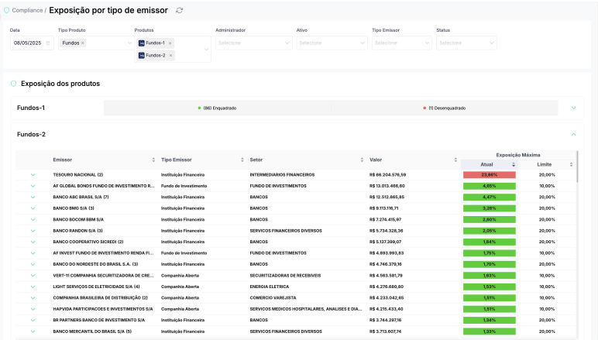Screen dimensions: 598x340
Task: Open the Ativo dropdown
Action: tap(332, 43)
